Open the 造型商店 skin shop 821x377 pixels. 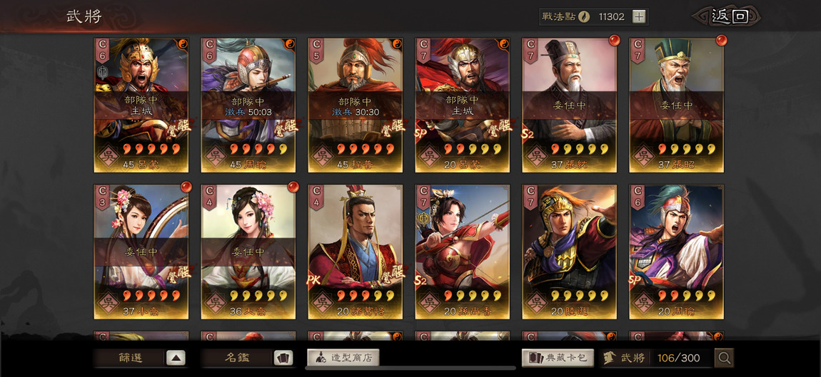(x=343, y=358)
